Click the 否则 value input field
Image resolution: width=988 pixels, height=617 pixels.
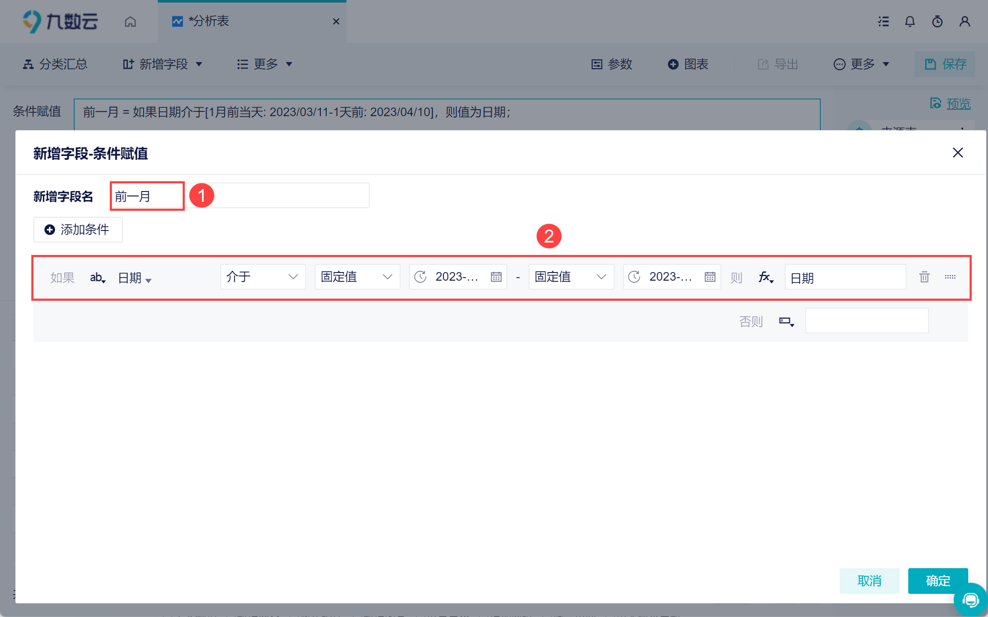tap(866, 320)
